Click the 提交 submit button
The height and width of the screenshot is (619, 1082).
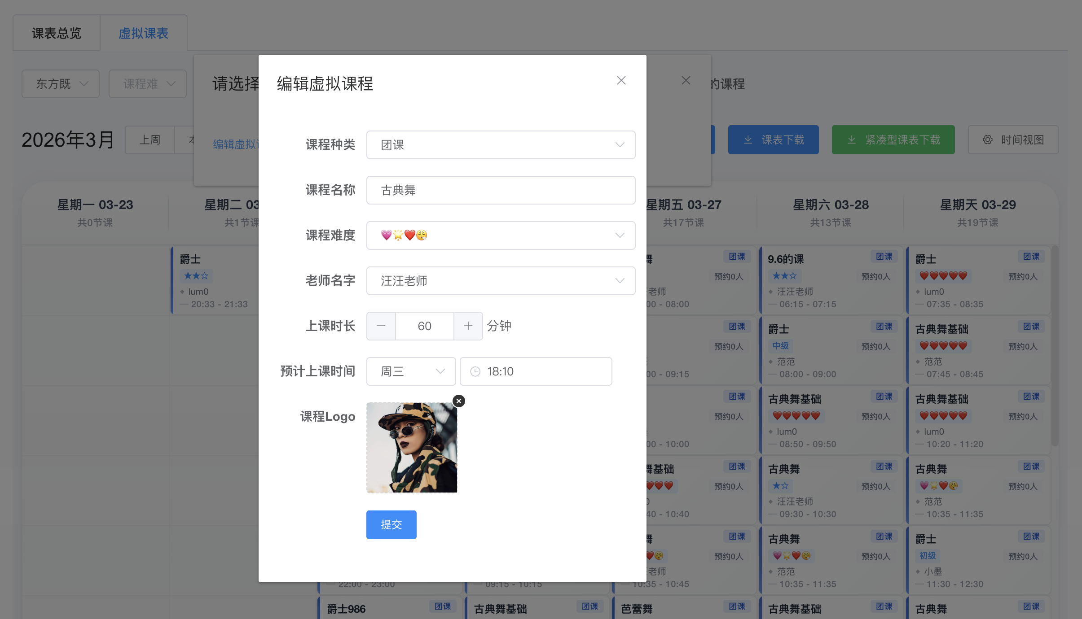tap(391, 525)
